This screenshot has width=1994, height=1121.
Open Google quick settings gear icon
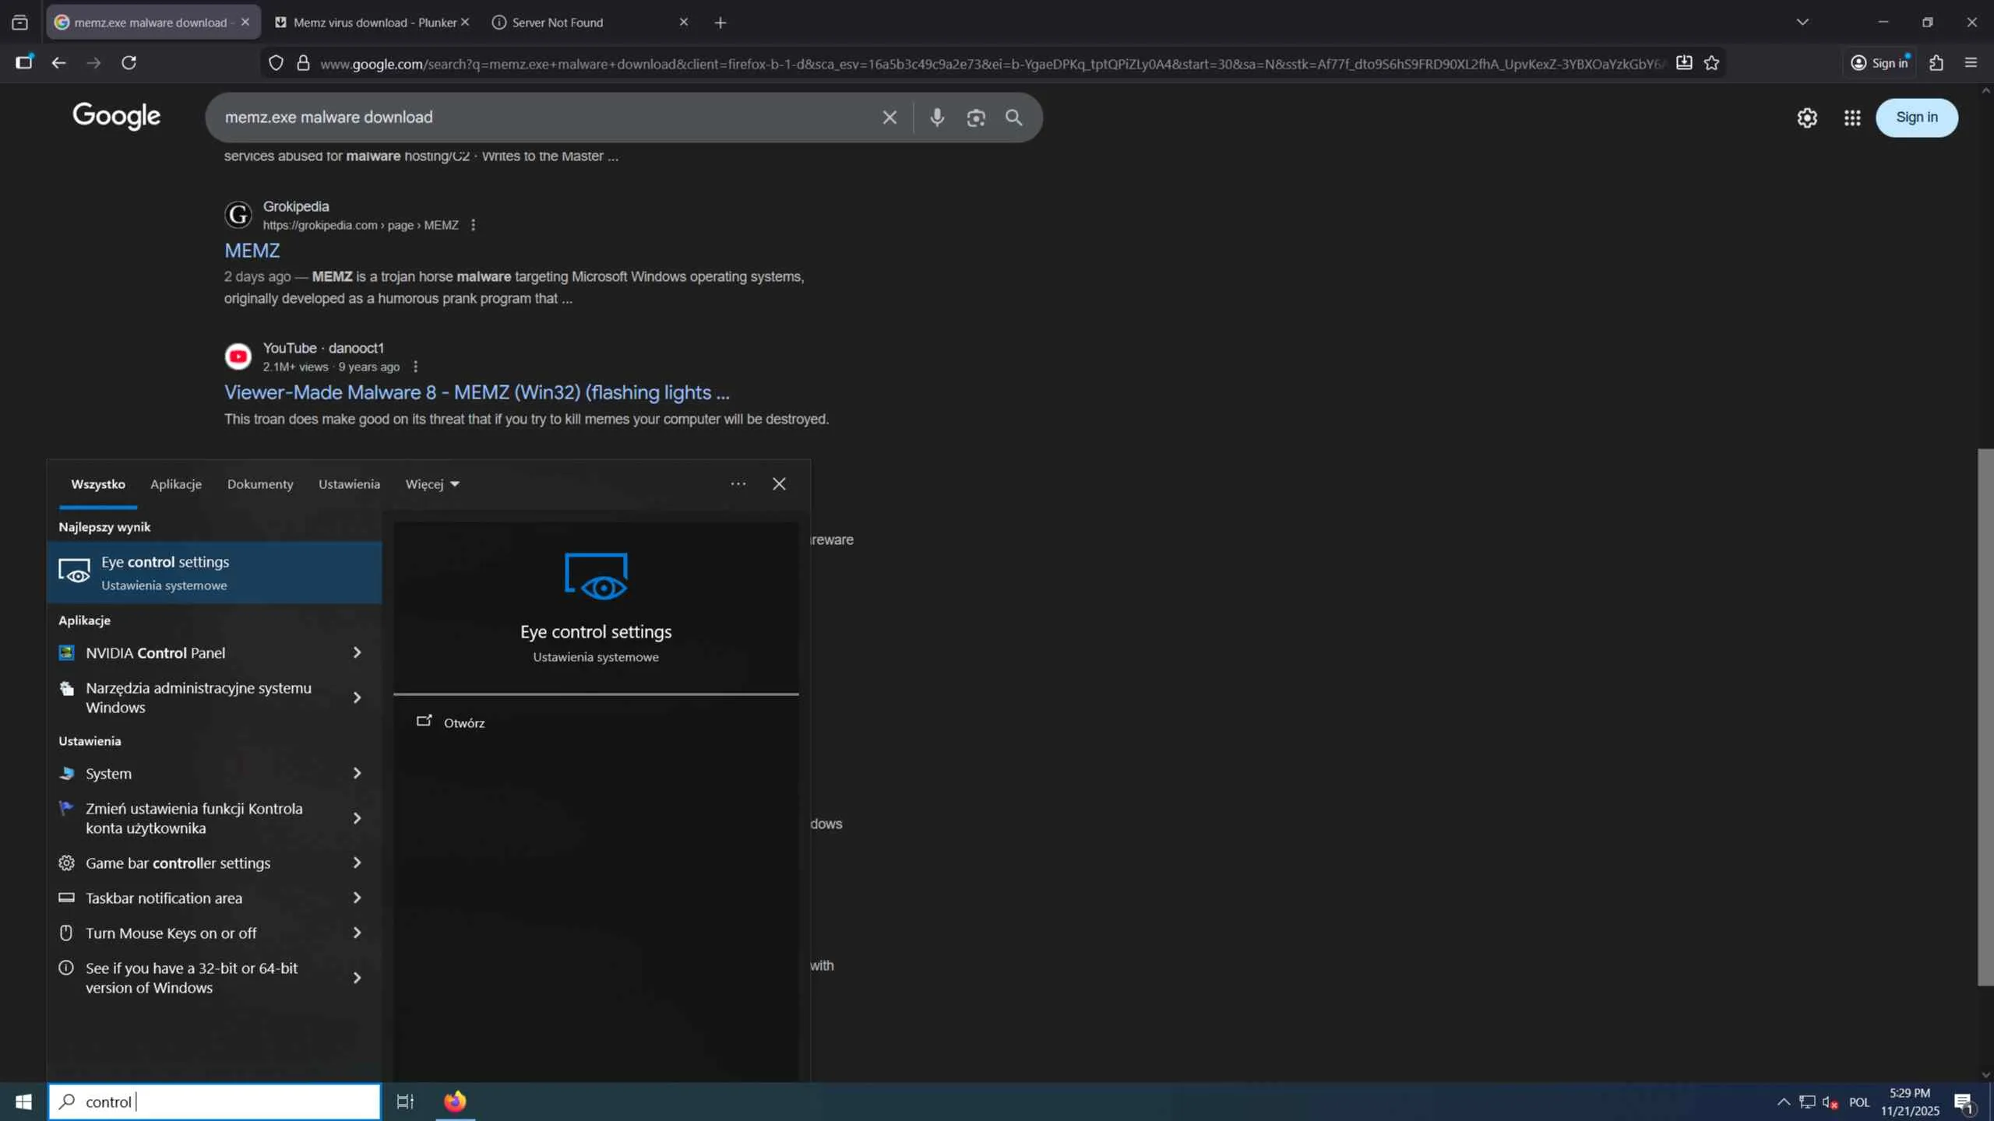1807,118
